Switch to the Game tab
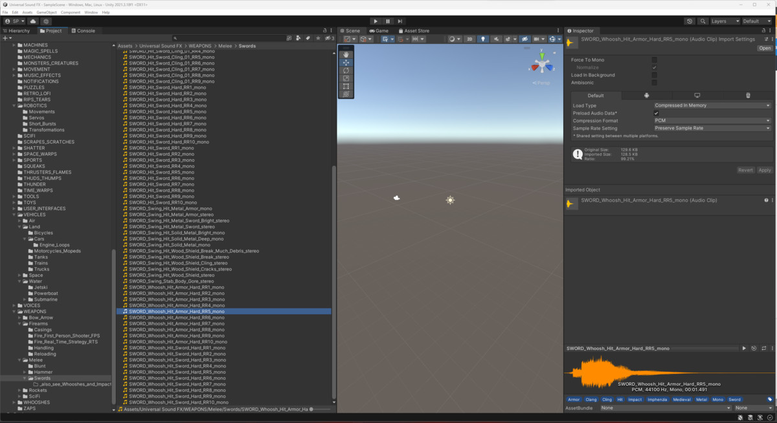This screenshot has height=423, width=777. [379, 30]
